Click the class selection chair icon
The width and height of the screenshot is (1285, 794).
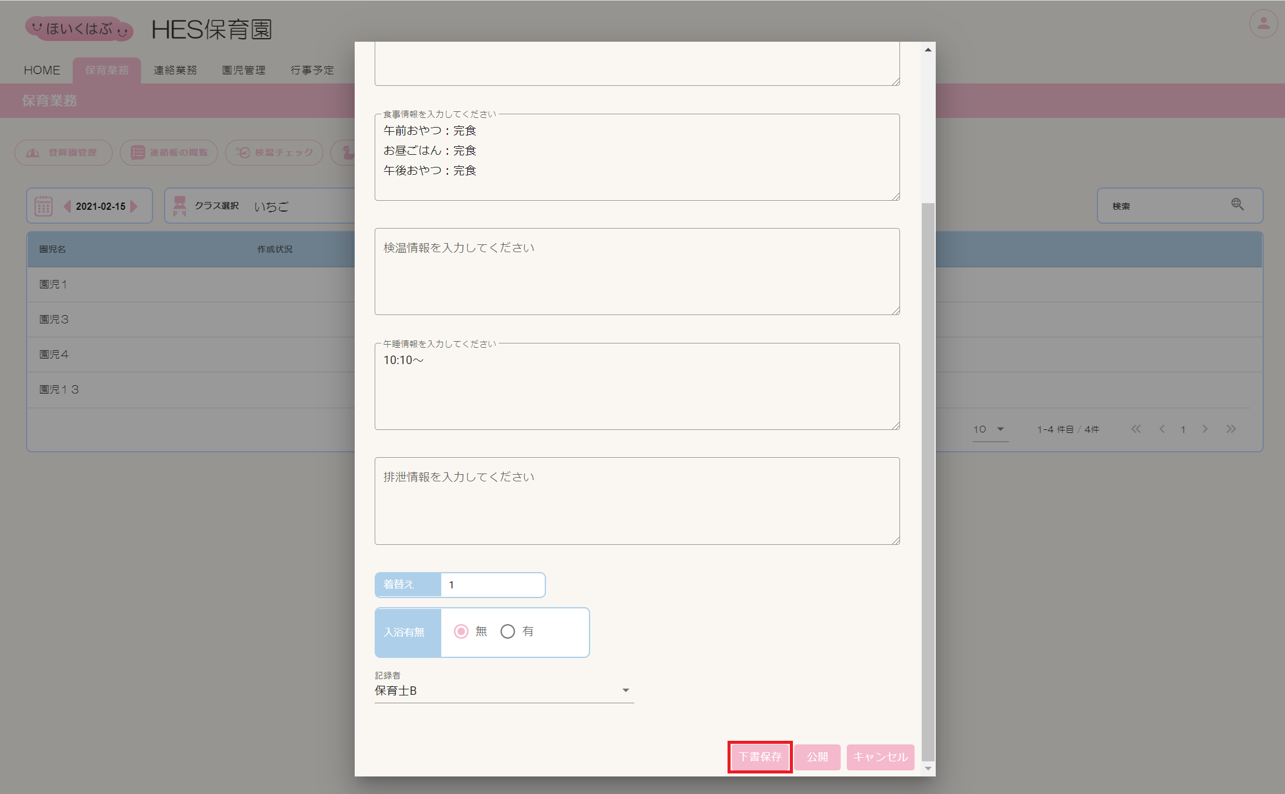(180, 206)
